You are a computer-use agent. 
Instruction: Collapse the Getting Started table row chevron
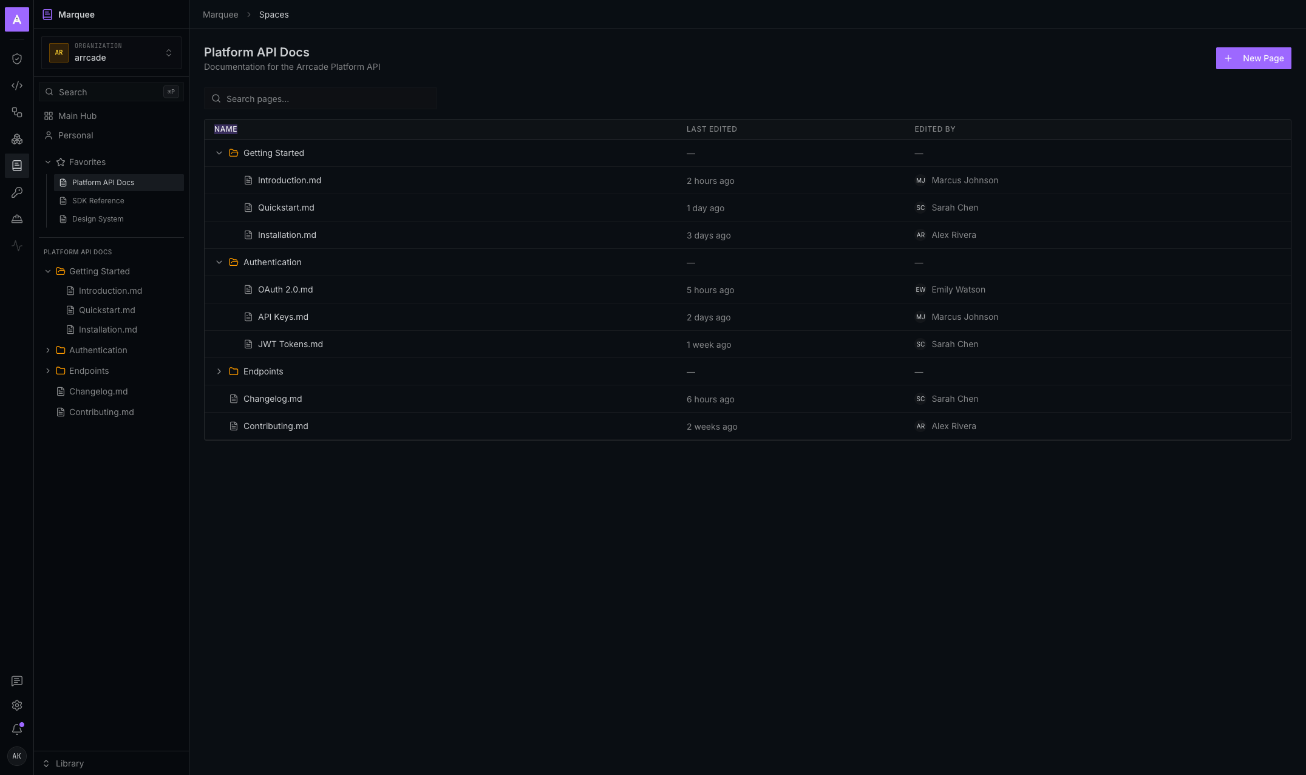[219, 153]
